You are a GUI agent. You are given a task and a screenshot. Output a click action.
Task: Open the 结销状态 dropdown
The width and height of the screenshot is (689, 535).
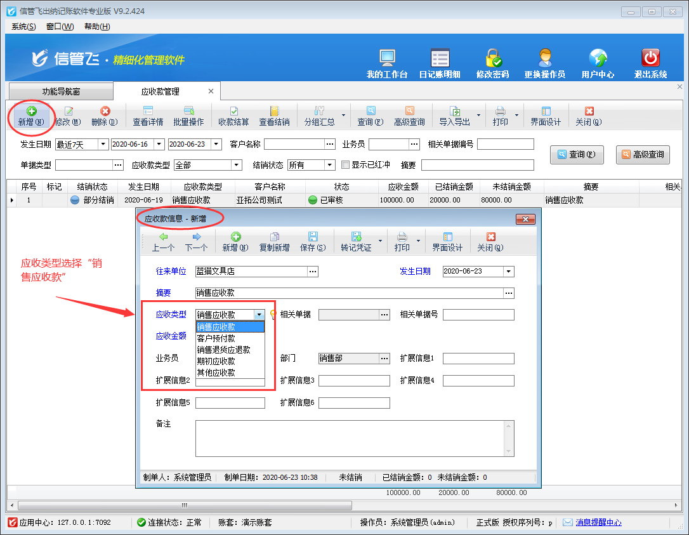click(330, 165)
